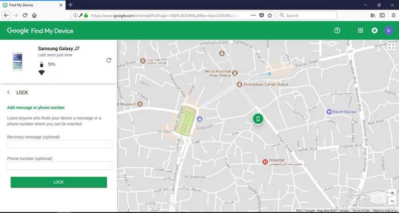Open a new browser tab
This screenshot has height=213, width=399.
coord(70,4)
